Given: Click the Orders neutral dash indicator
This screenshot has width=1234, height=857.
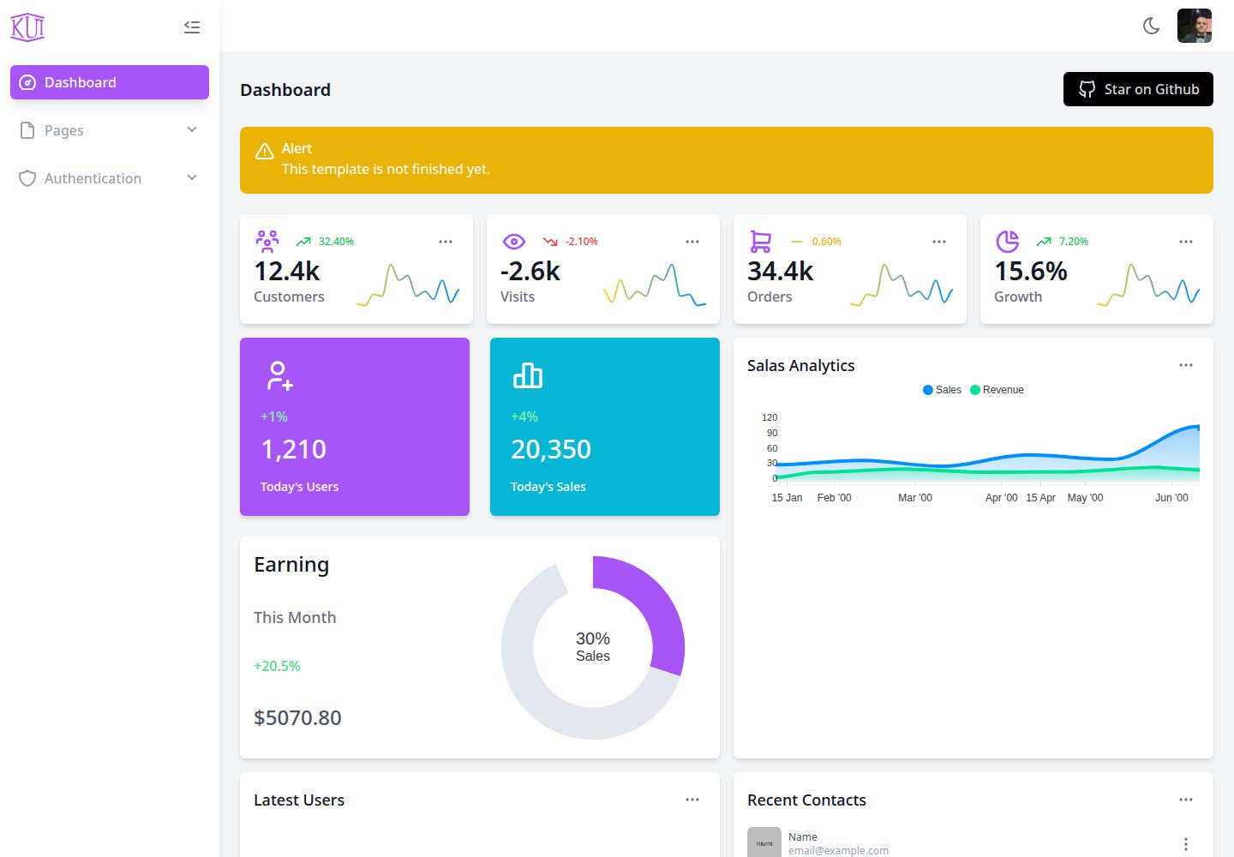Looking at the screenshot, I should [797, 242].
